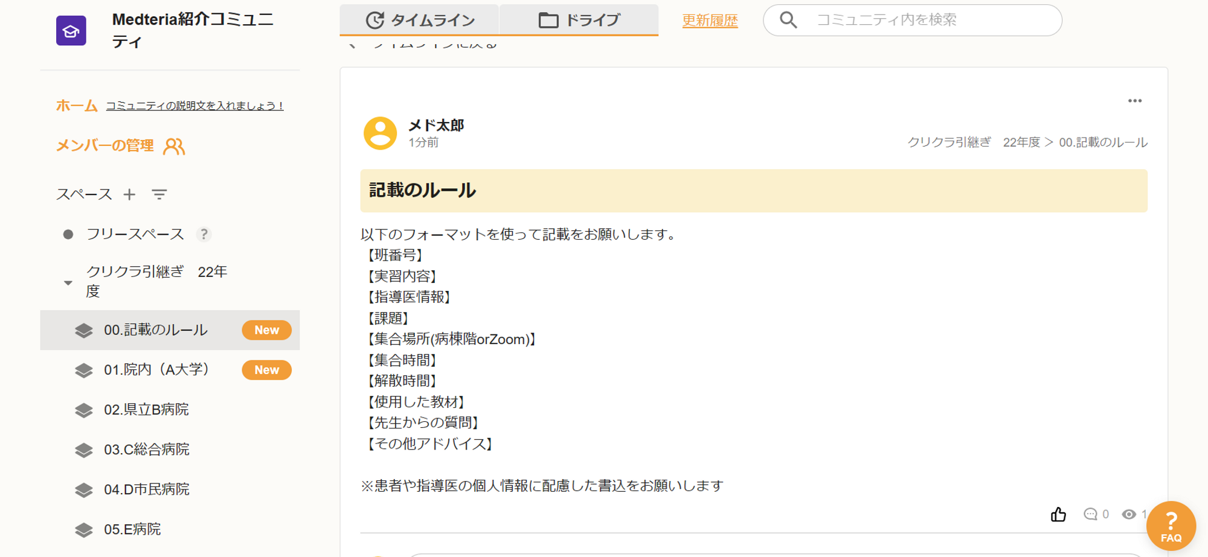Viewport: 1208px width, 557px height.
Task: Click the タイムライン clock-arrow icon
Action: [x=374, y=20]
